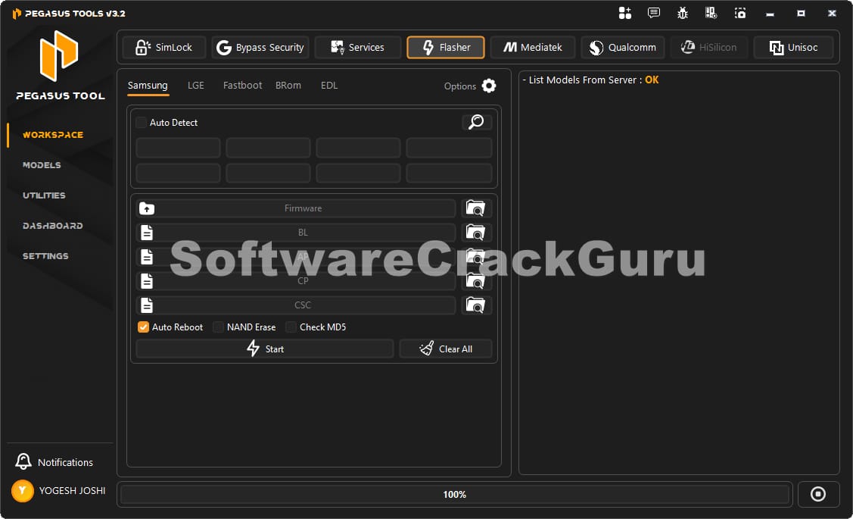Image resolution: width=853 pixels, height=519 pixels.
Task: Open the Options gear icon
Action: tap(489, 86)
